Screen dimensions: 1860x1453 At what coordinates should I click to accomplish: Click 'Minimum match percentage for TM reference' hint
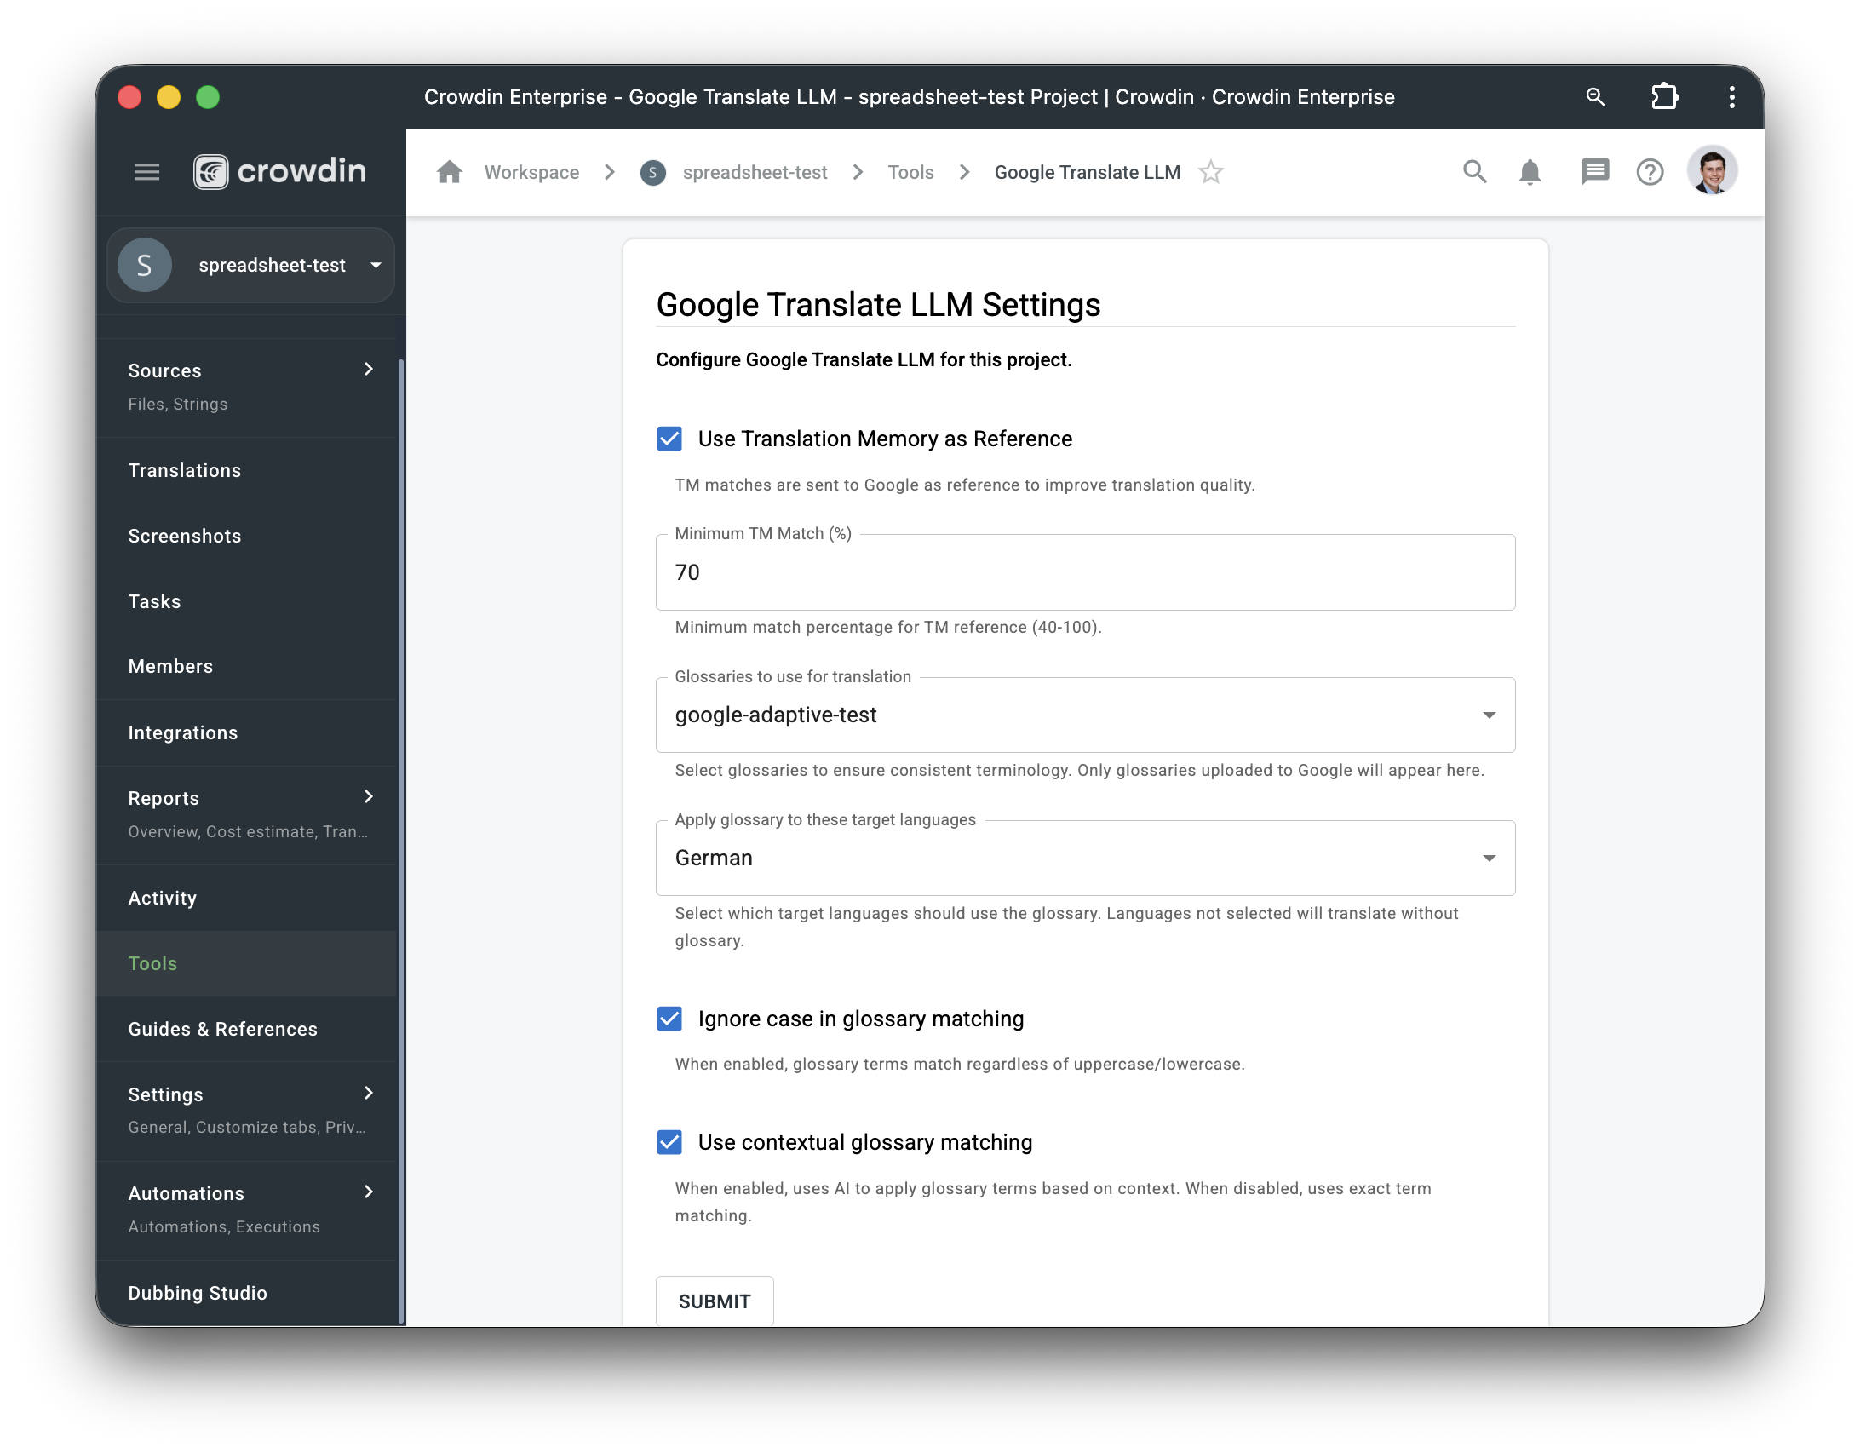tap(888, 627)
